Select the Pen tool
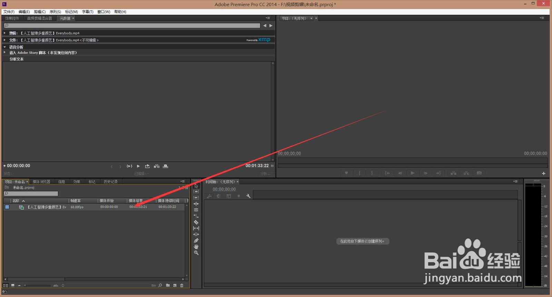The width and height of the screenshot is (552, 297). (x=196, y=241)
